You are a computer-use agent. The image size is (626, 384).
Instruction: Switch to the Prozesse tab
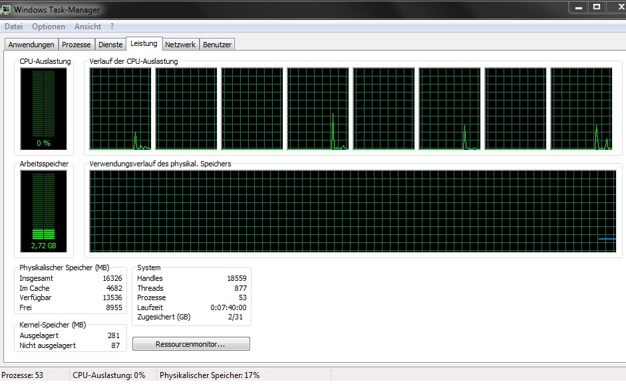click(77, 45)
